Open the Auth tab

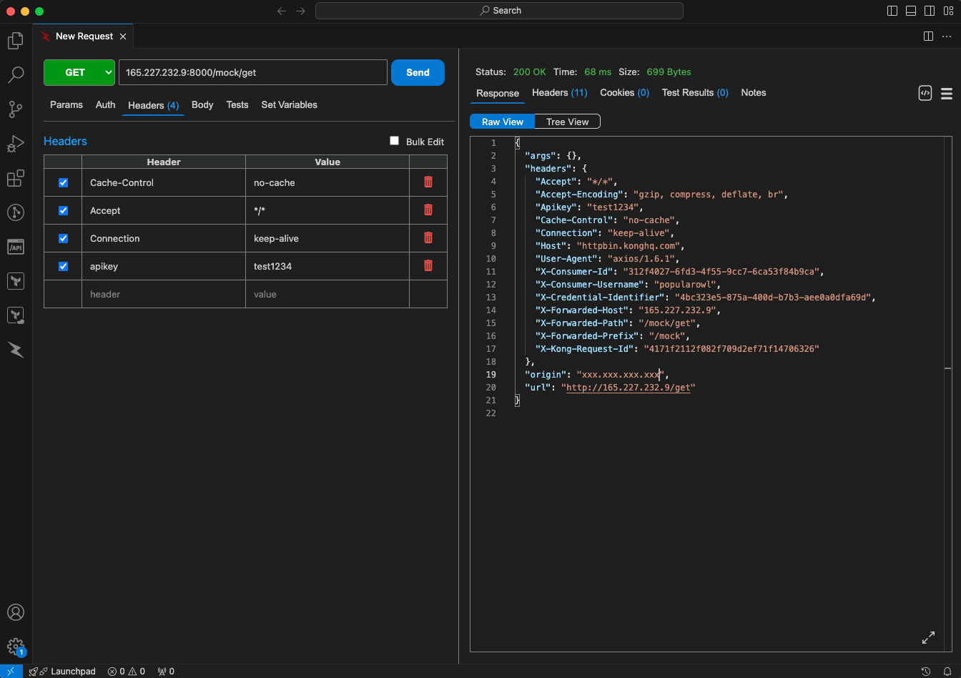coord(105,104)
